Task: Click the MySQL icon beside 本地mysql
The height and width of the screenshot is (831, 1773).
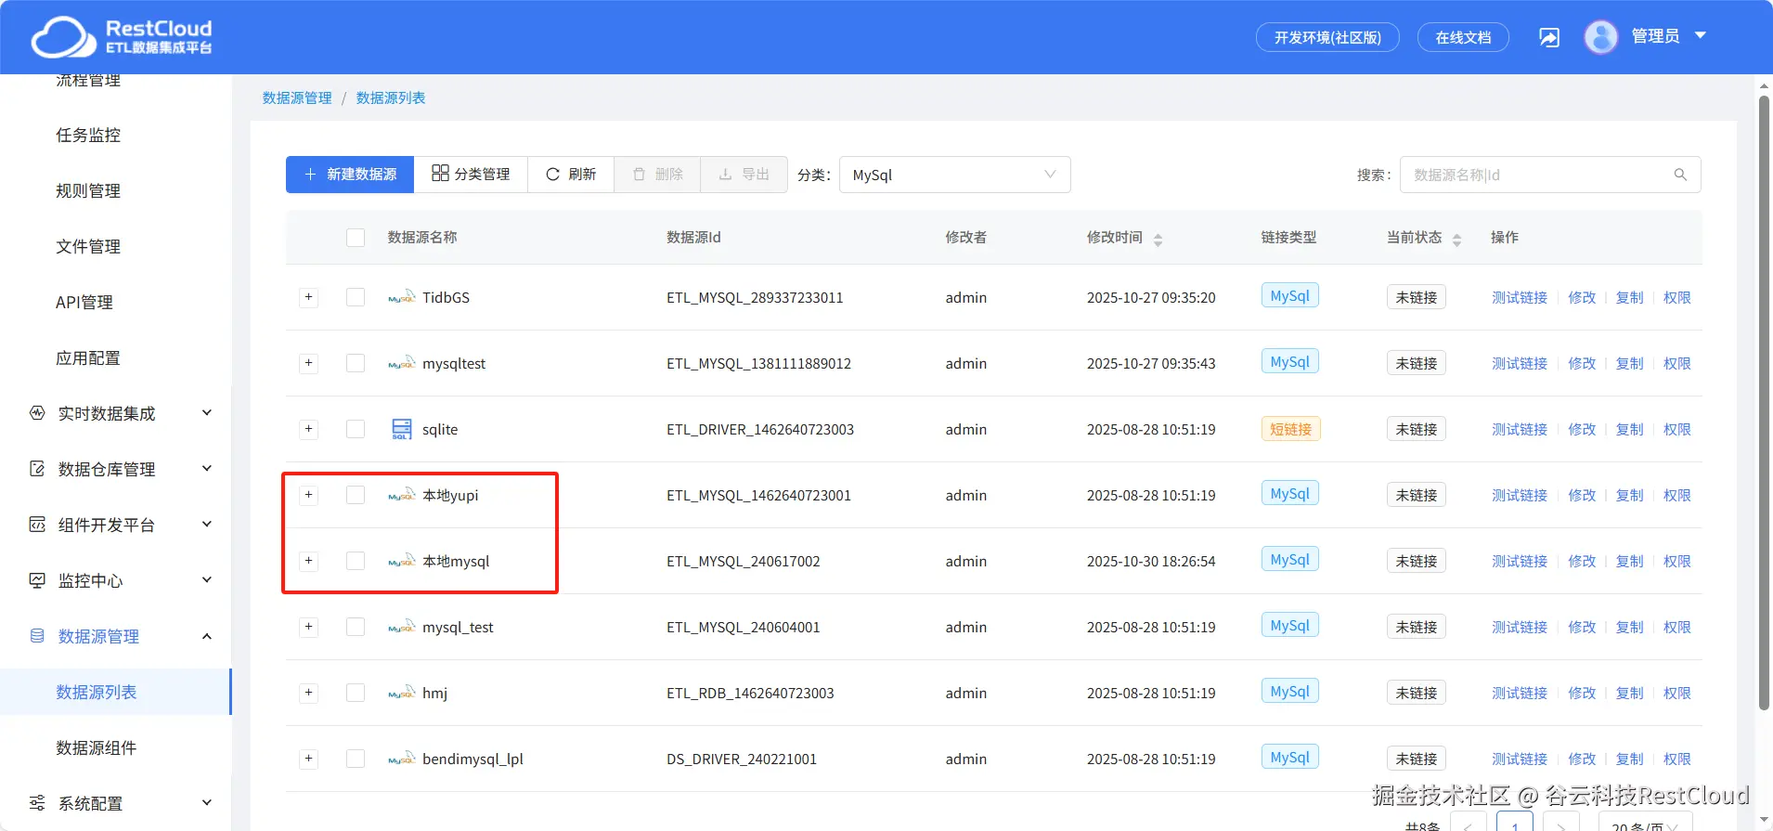Action: click(x=402, y=561)
